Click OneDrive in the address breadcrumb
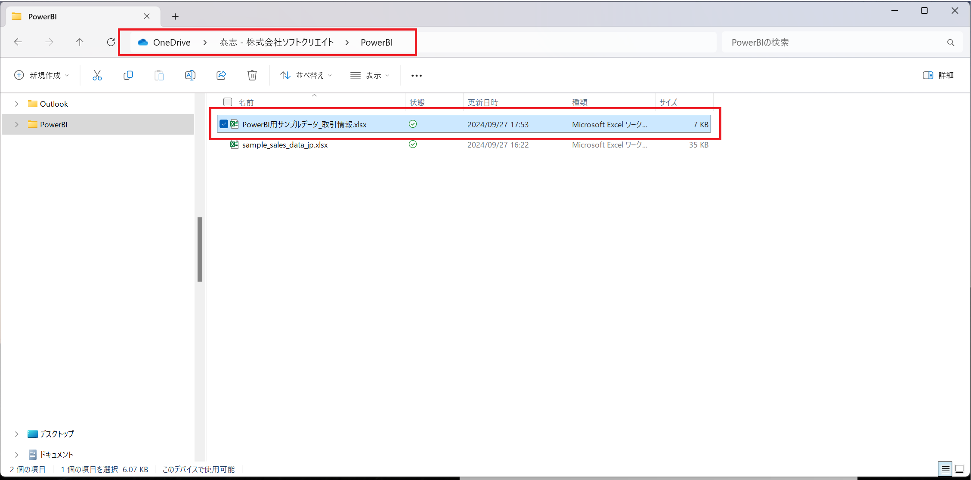 [172, 42]
